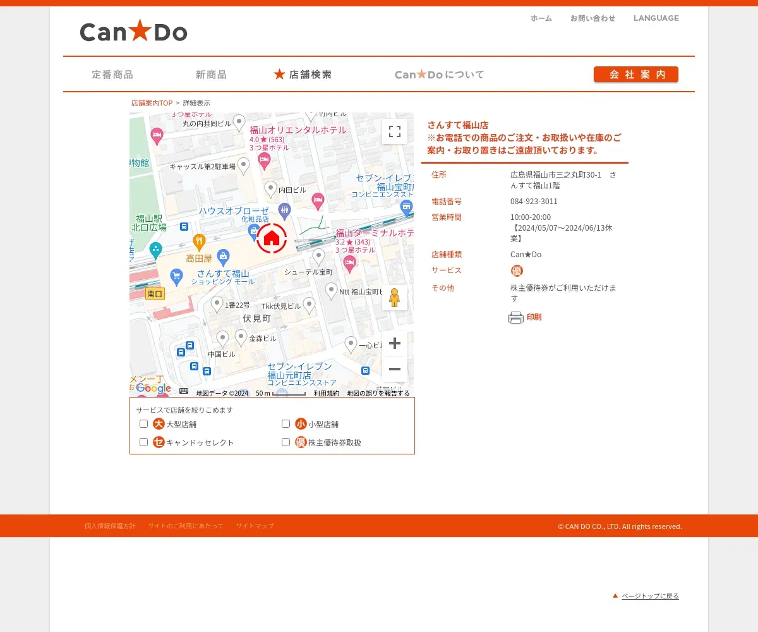The image size is (758, 632).
Task: Click ページトップに戻る link
Action: tap(650, 596)
